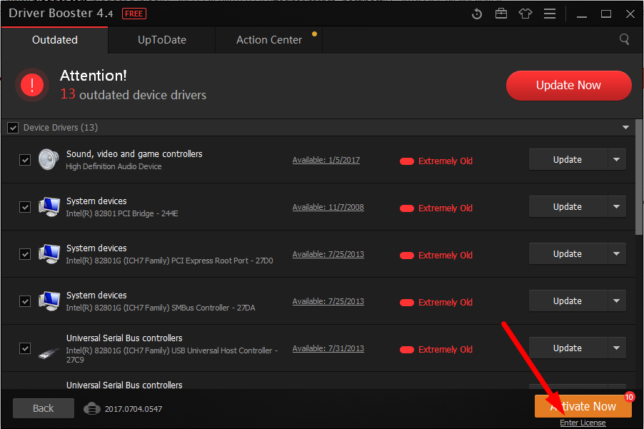Select 'Intel(R) 82801 PCI Bridge - 244E' text
This screenshot has height=429, width=644.
[122, 213]
